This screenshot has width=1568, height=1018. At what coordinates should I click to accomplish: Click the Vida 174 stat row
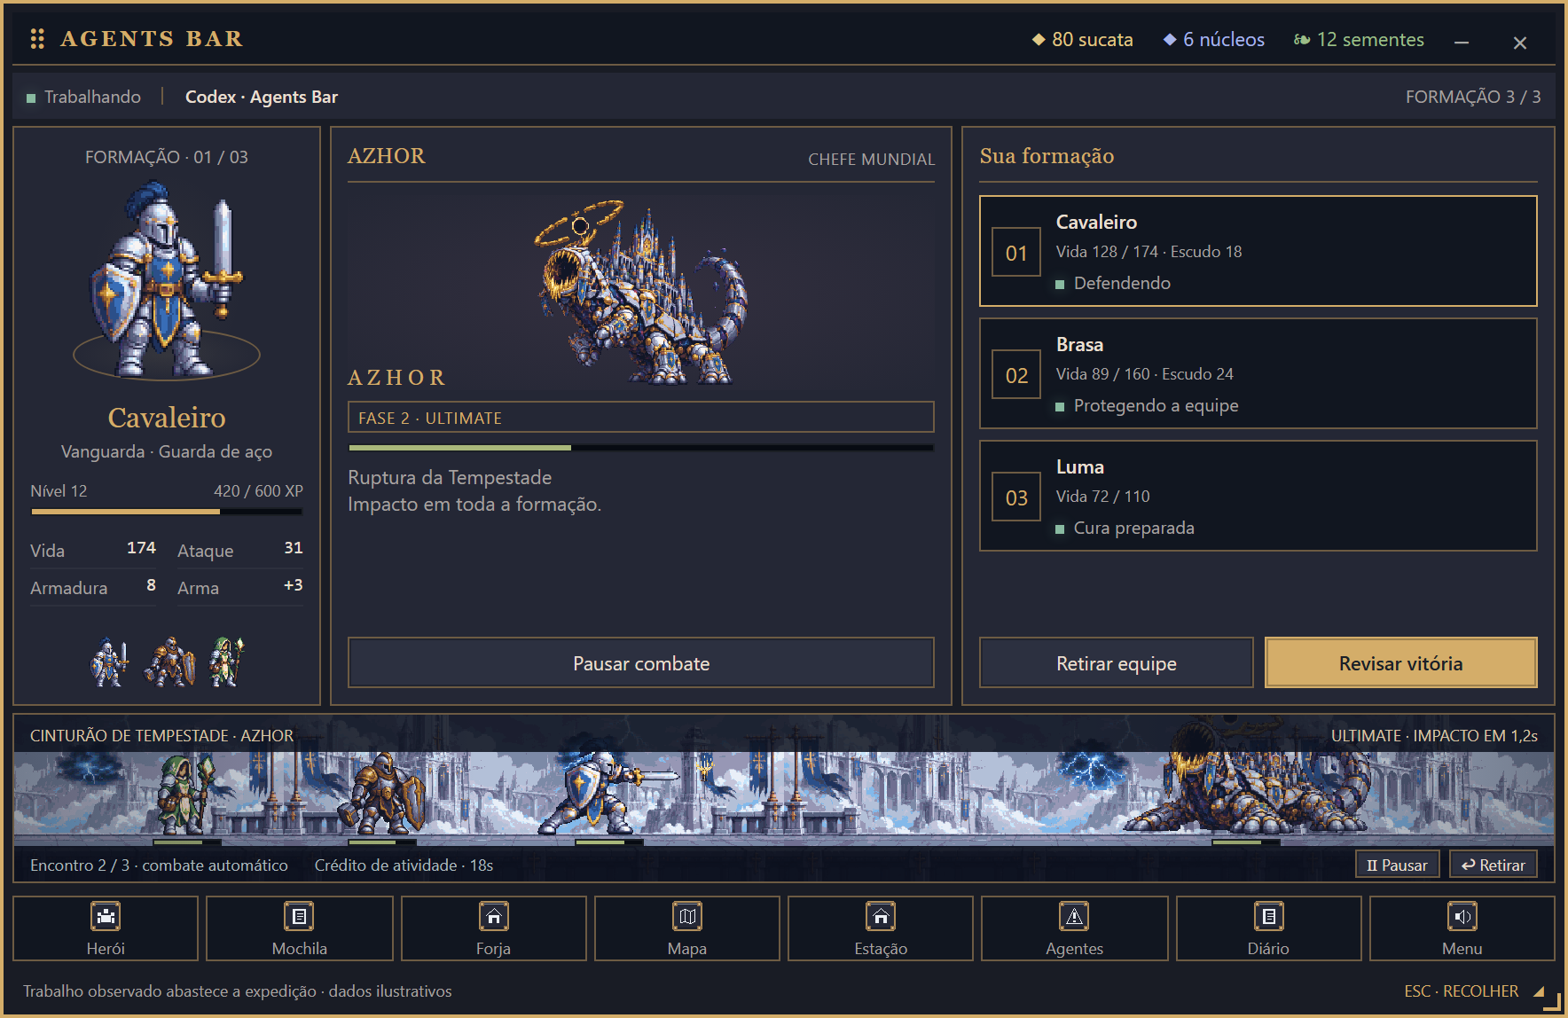click(x=93, y=550)
